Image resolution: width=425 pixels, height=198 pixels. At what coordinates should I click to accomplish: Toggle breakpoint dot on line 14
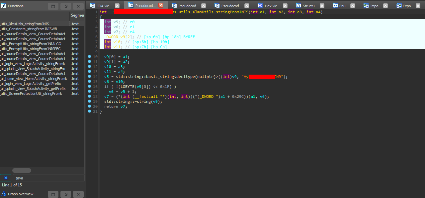click(x=89, y=77)
